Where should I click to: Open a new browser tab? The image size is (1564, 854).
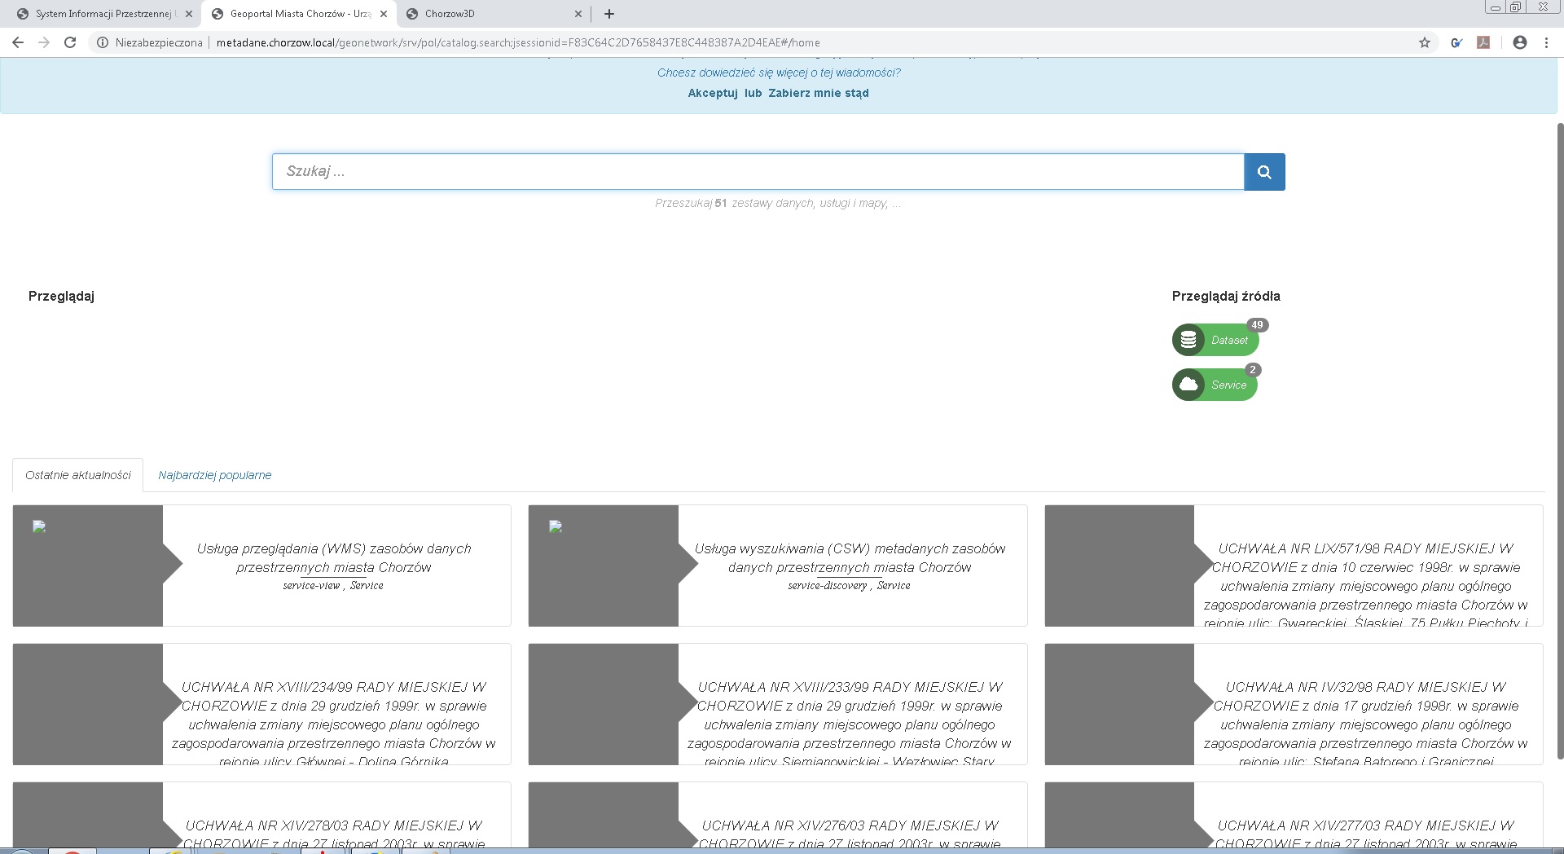coord(609,14)
